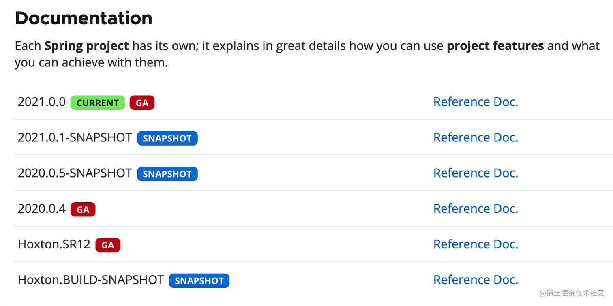Open Reference Doc. for 2020.0.4
The height and width of the screenshot is (306, 613).
tap(476, 209)
